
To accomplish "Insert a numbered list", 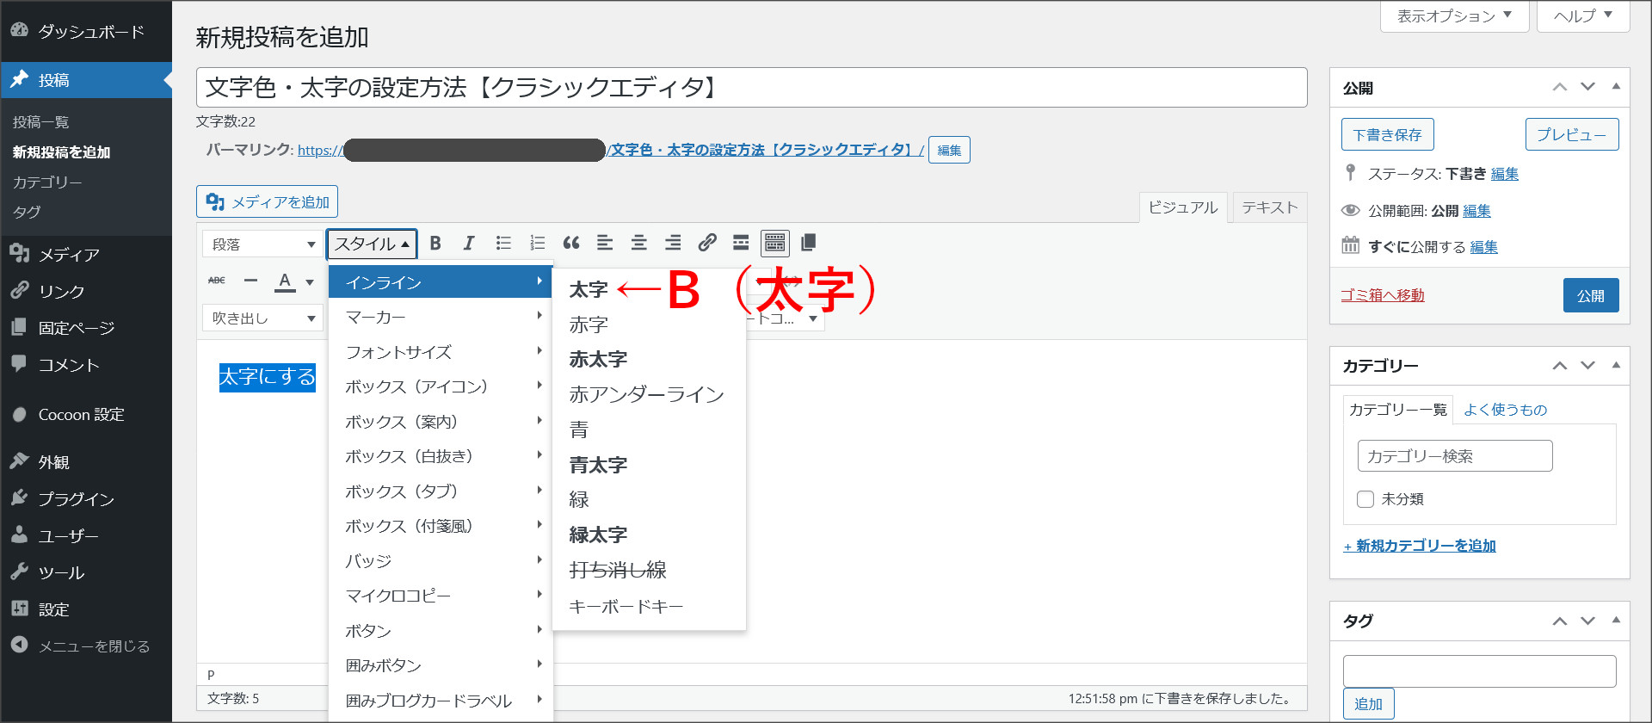I will [x=538, y=244].
